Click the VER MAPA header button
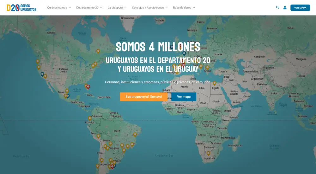 point(300,8)
